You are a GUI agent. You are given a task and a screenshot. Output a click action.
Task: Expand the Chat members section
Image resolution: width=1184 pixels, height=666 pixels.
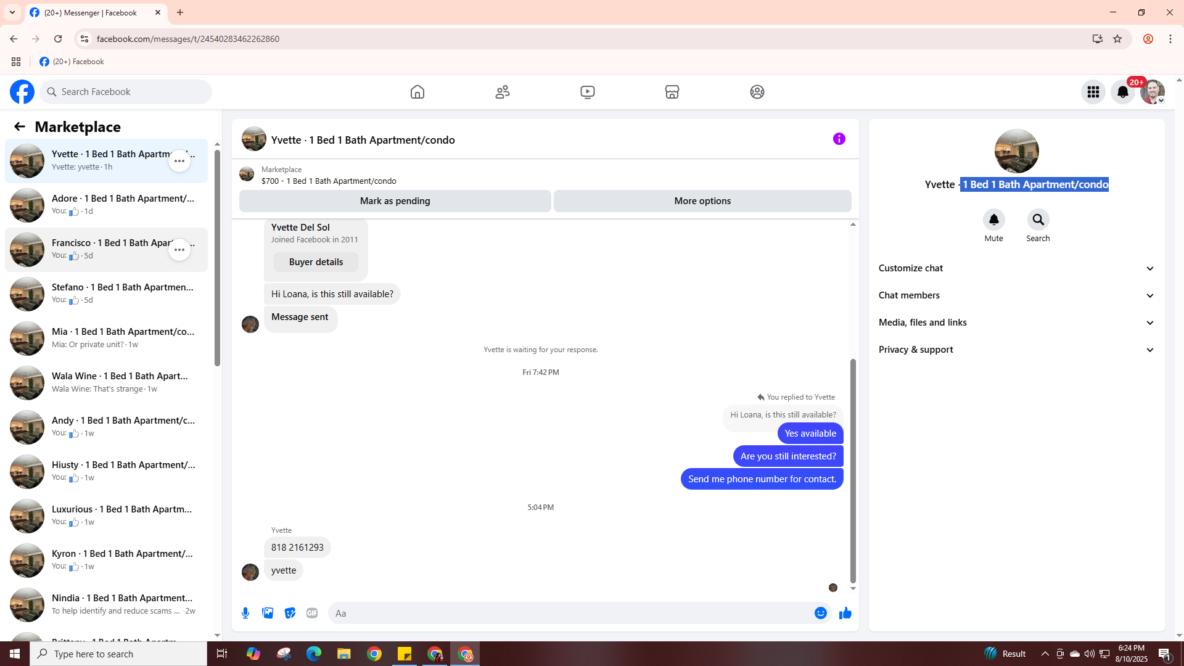(x=1016, y=295)
